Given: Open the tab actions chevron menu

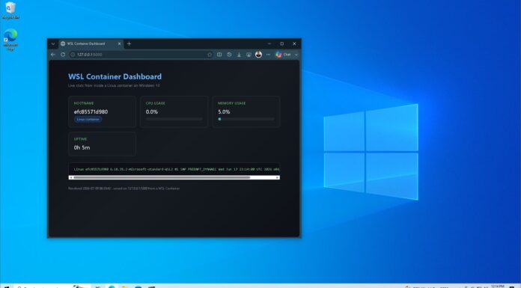Looking at the screenshot, I should click(x=53, y=44).
